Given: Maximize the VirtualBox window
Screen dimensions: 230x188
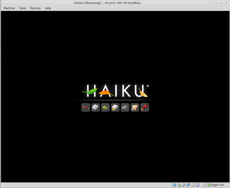Looking at the screenshot, I should click(221, 3).
